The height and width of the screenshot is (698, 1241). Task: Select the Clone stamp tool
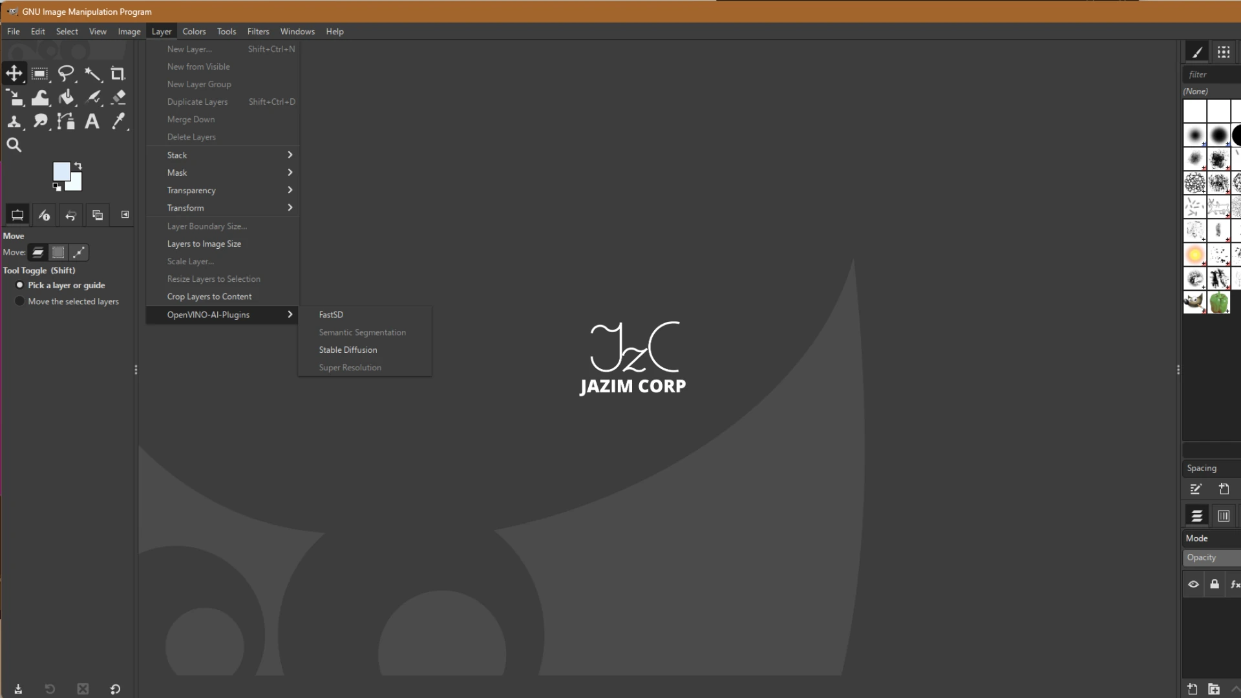pos(14,122)
